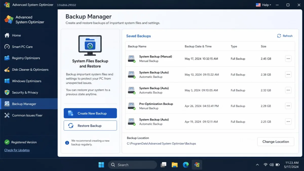Open Common Issues Fixer section

[29, 115]
